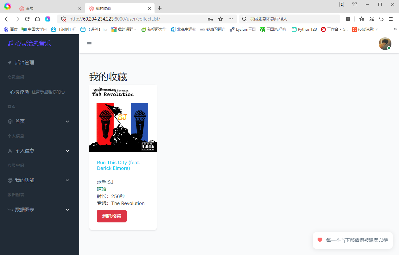Image resolution: width=399 pixels, height=255 pixels.
Task: Click the 嘻哈 genre label
Action: point(102,189)
